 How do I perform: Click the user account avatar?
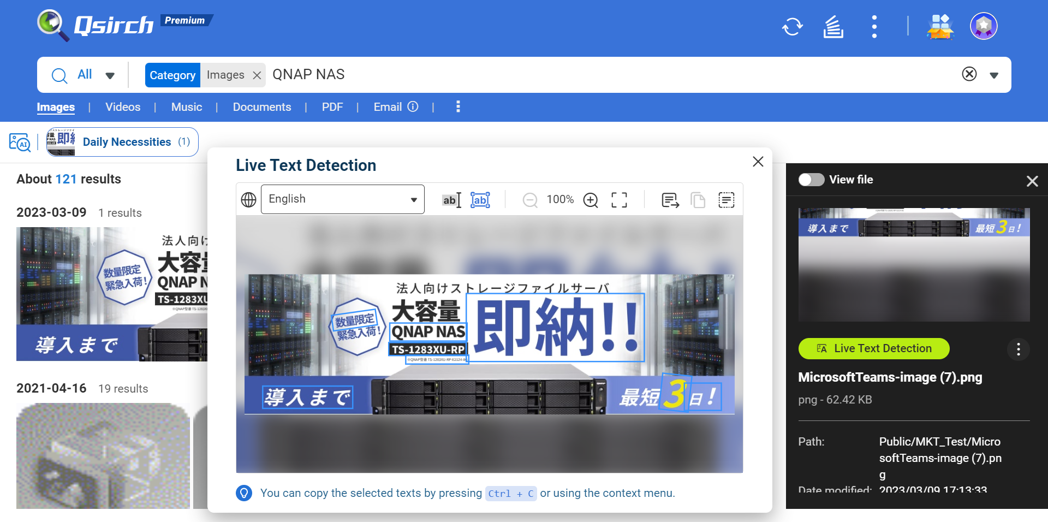click(984, 26)
